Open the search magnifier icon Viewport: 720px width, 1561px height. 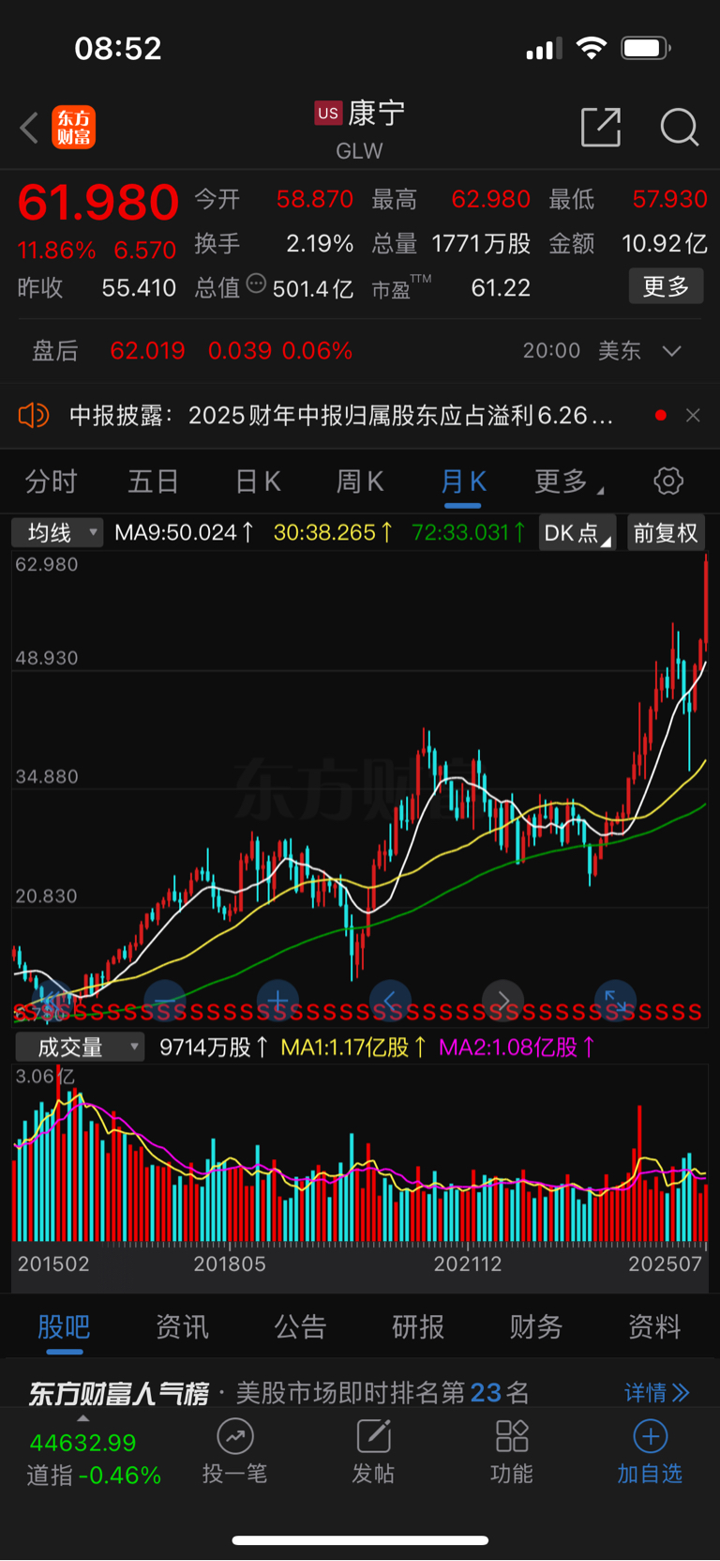pyautogui.click(x=679, y=127)
